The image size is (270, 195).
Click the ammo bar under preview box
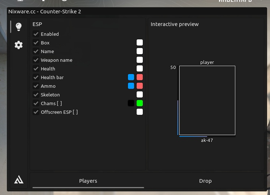pos(207,136)
